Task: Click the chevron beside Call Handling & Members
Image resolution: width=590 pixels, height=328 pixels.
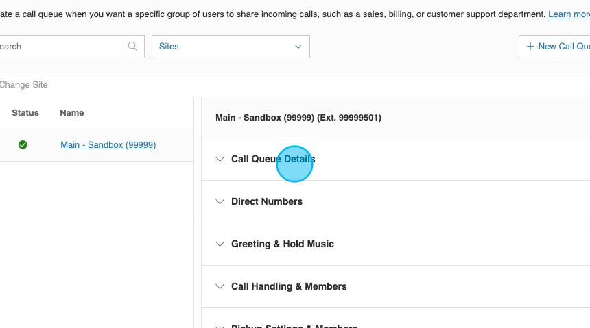Action: 220,287
